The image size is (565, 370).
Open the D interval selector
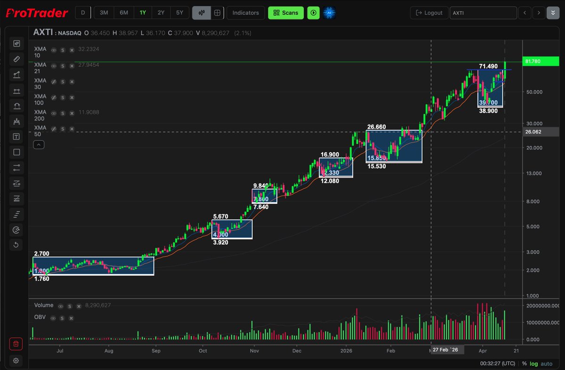pos(83,13)
